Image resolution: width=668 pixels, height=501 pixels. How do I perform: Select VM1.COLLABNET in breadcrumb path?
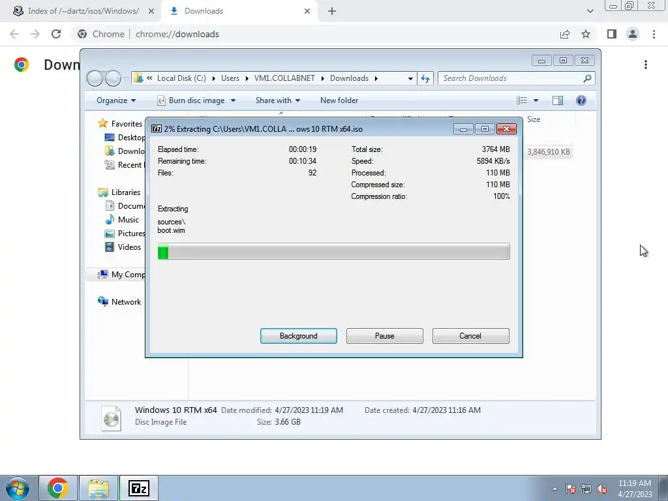(x=284, y=78)
